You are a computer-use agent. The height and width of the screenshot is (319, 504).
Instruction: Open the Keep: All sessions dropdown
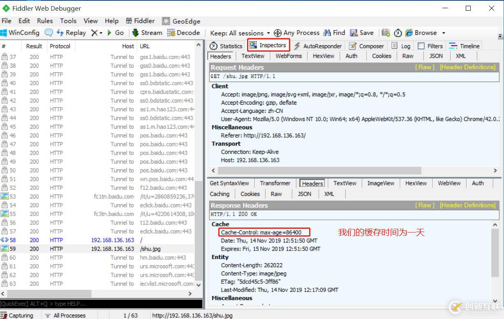[240, 33]
